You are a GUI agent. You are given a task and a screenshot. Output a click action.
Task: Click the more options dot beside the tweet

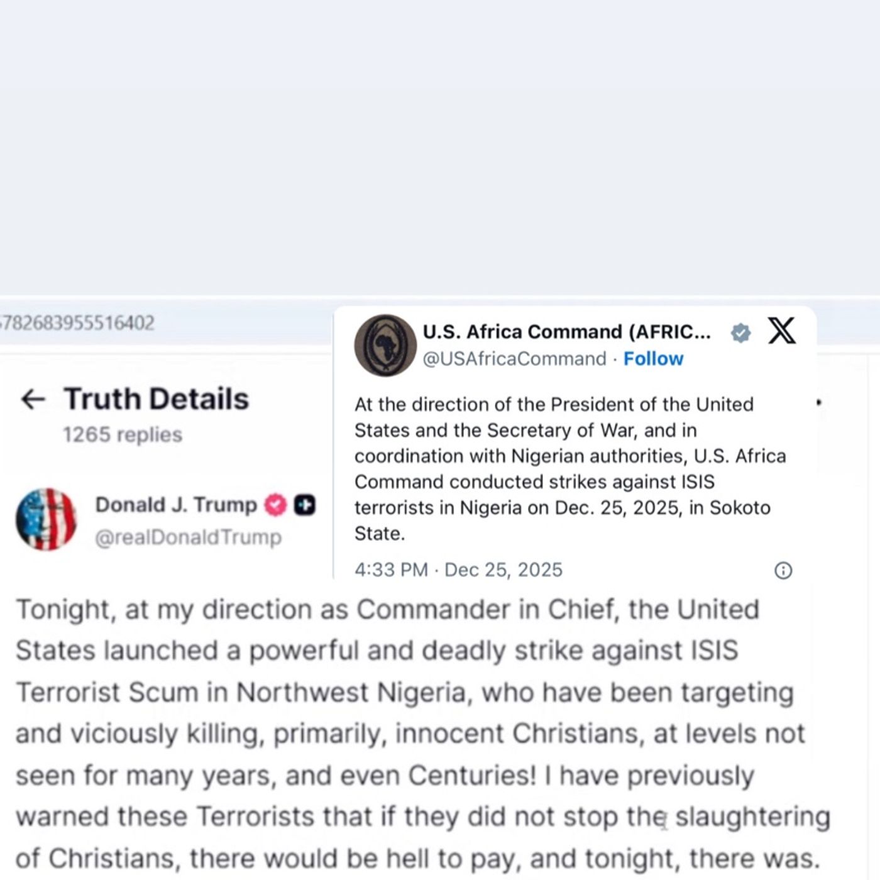point(819,403)
